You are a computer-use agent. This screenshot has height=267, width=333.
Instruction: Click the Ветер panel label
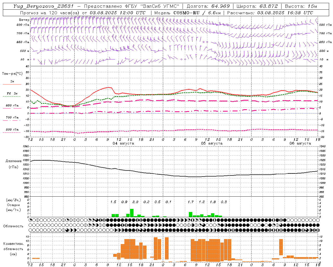[x=24, y=20]
